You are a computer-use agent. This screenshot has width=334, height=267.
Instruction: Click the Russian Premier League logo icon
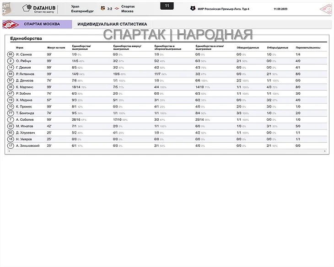[193, 8]
